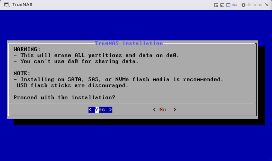
Task: Select Yes to proceed with installation
Action: [100, 110]
